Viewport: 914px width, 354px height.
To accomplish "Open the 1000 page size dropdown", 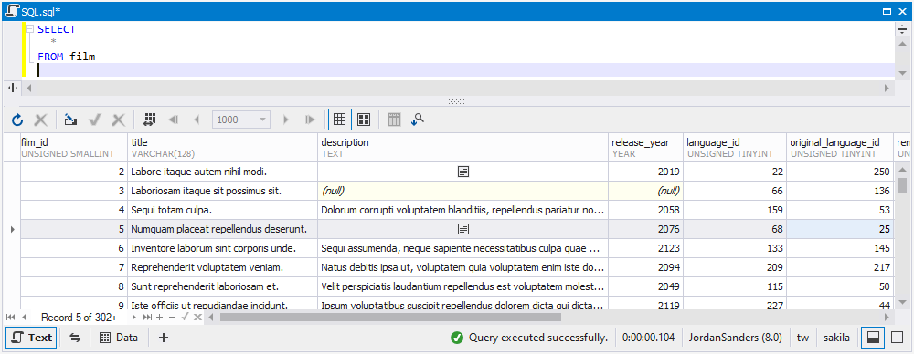I will point(263,120).
